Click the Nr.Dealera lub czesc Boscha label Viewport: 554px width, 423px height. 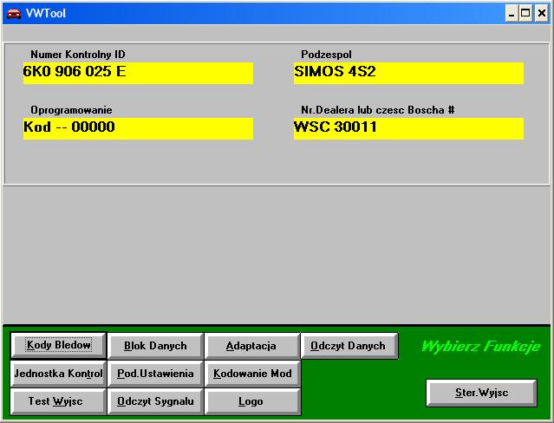pyautogui.click(x=378, y=110)
